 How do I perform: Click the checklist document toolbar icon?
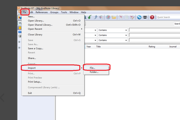click(127, 17)
